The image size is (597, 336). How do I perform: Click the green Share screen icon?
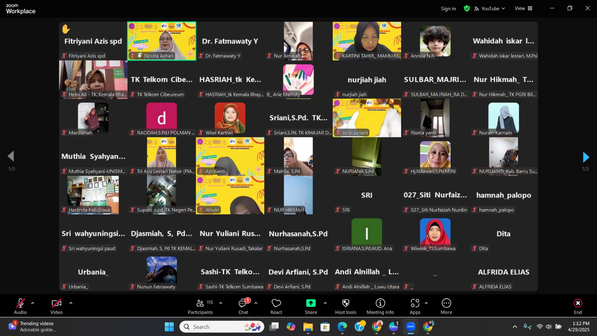coord(311,303)
